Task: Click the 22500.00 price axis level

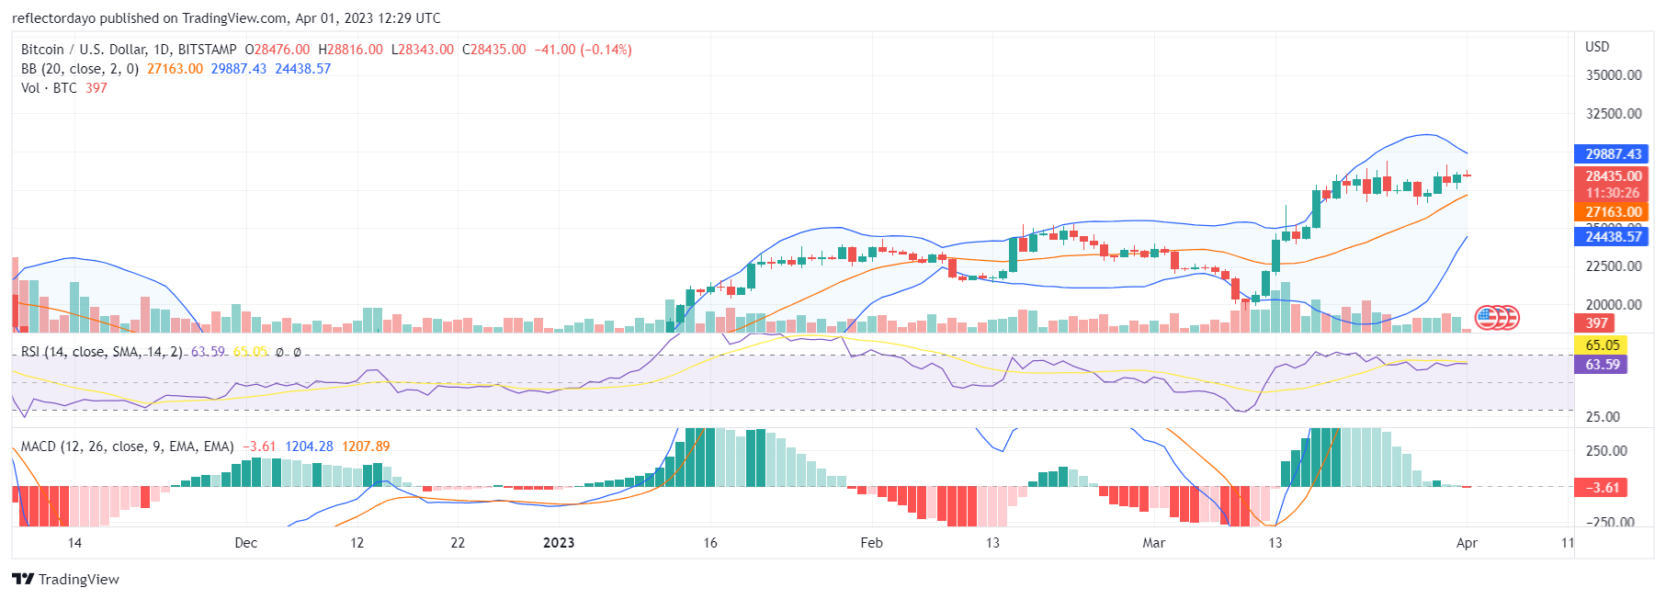Action: point(1614,266)
